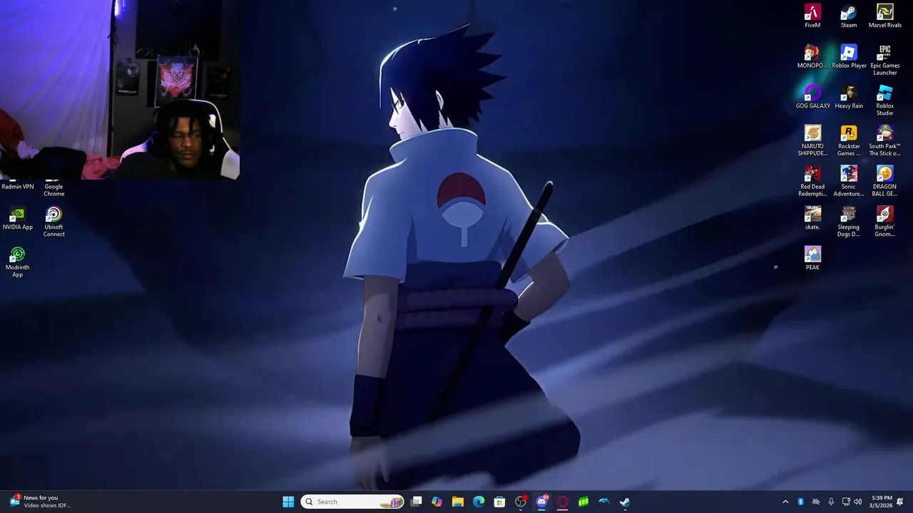Open the Windows Start menu
This screenshot has width=913, height=513.
288,502
